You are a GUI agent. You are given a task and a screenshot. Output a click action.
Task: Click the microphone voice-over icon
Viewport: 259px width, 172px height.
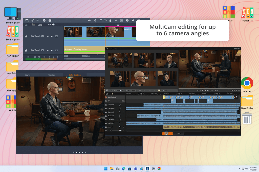point(110,20)
